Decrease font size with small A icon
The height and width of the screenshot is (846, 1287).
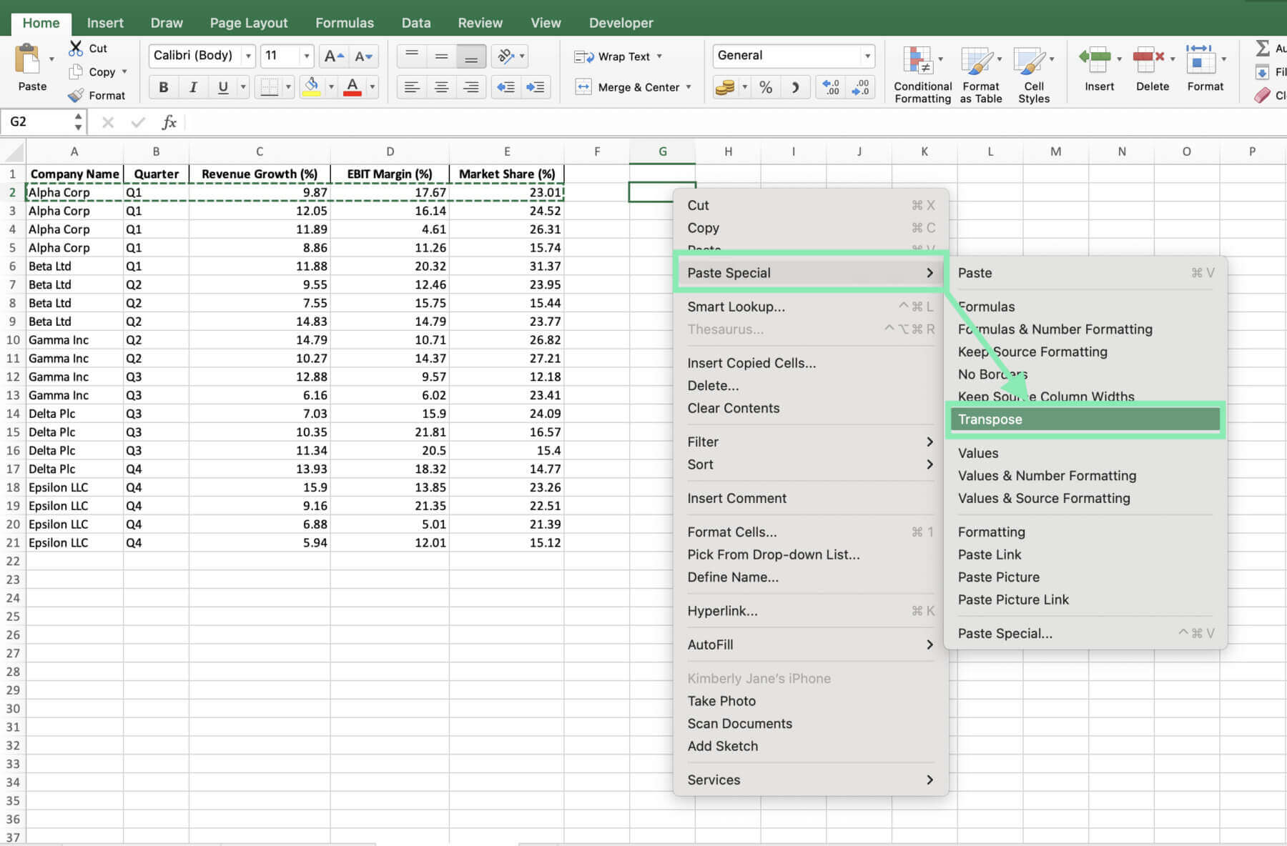363,56
